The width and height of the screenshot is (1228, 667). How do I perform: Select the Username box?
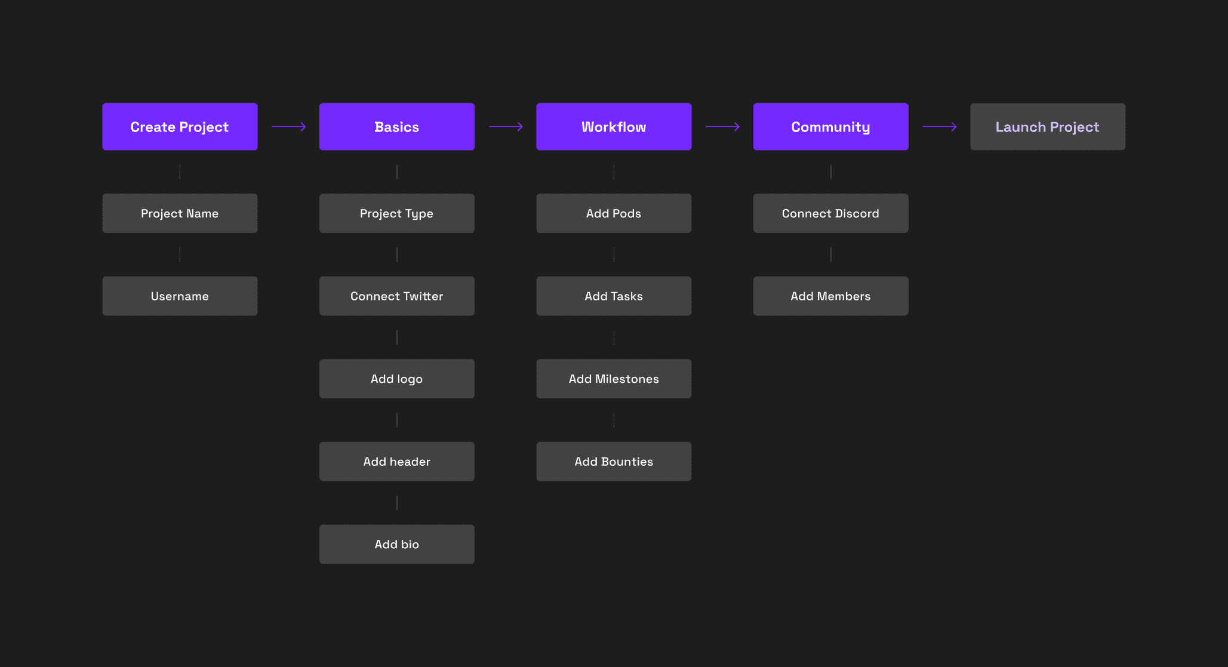[180, 296]
